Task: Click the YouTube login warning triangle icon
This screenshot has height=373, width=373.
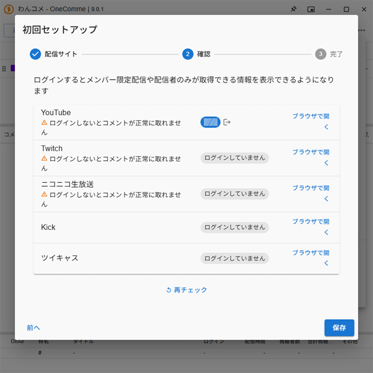Action: 44,122
